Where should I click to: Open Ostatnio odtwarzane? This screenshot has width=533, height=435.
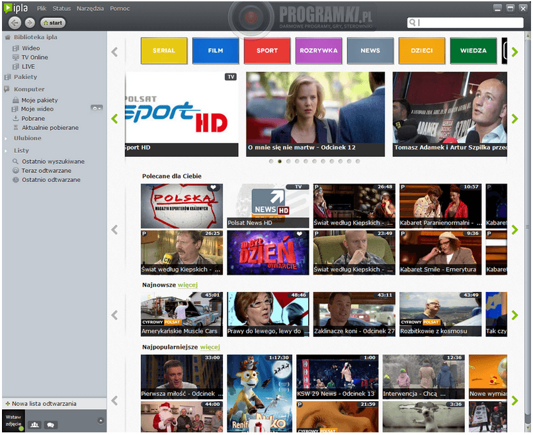(51, 180)
